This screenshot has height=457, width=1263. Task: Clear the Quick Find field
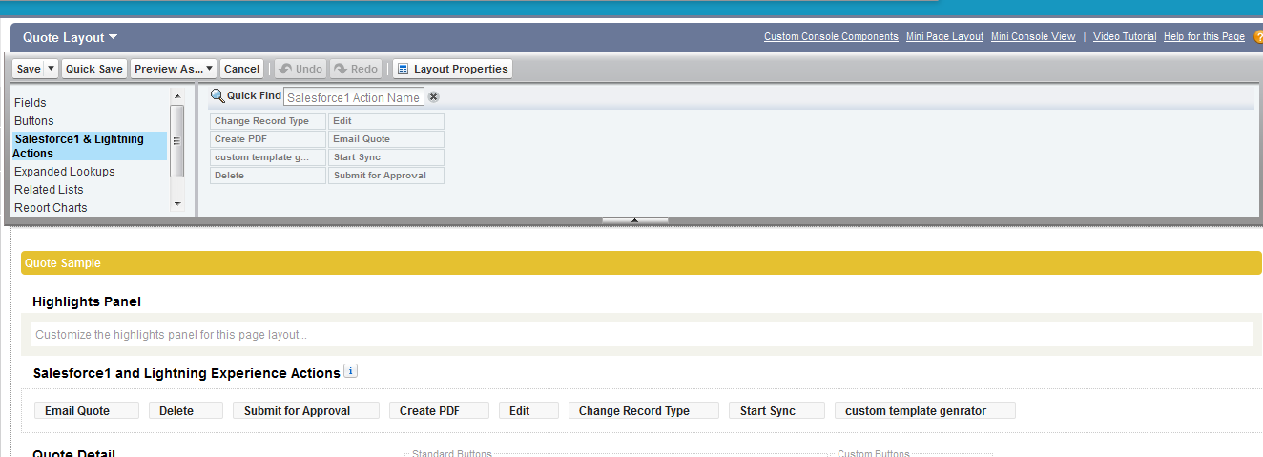(x=433, y=97)
